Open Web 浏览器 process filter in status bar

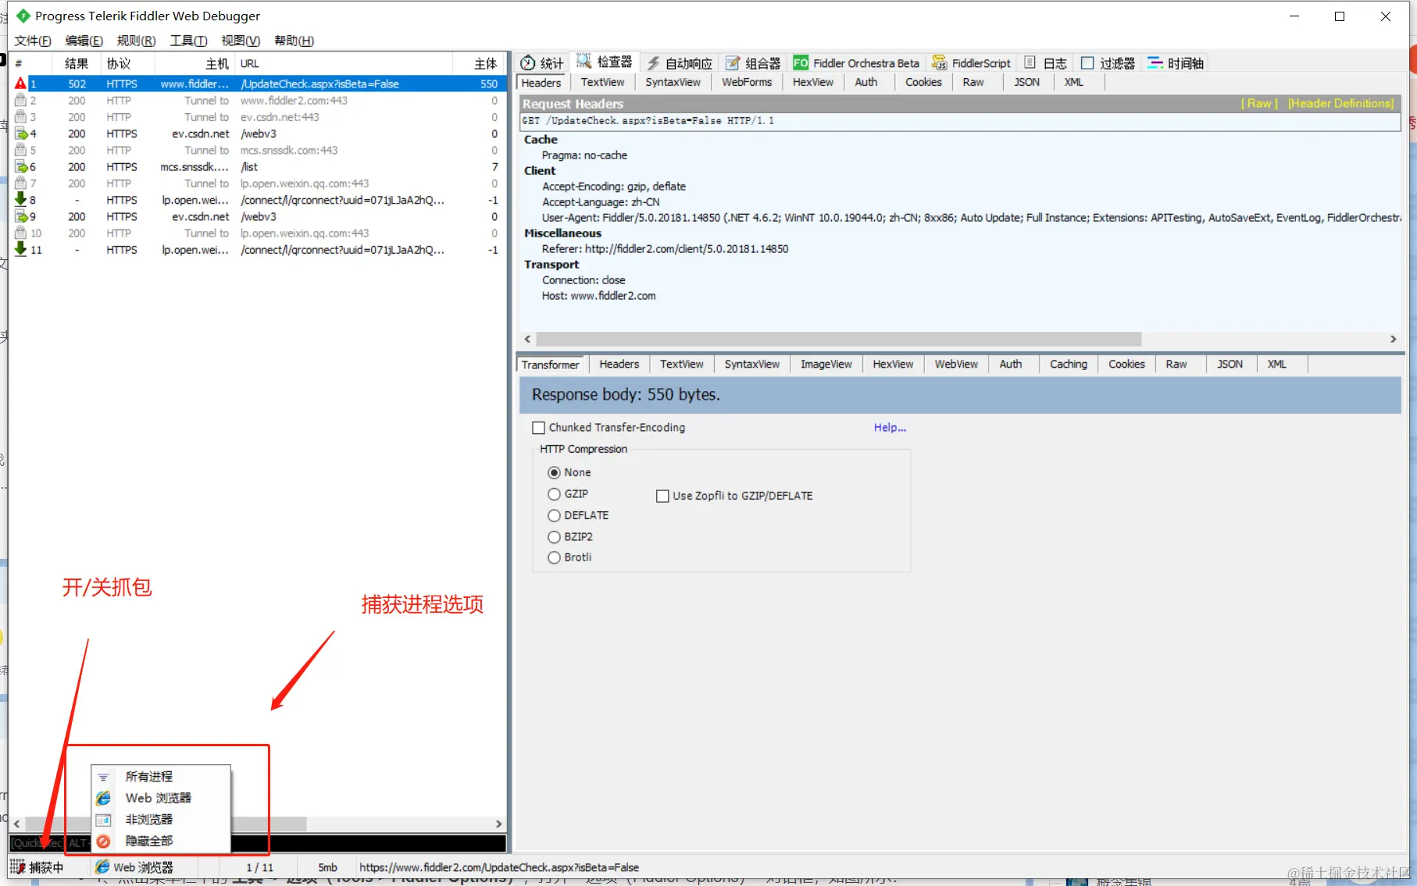(134, 867)
